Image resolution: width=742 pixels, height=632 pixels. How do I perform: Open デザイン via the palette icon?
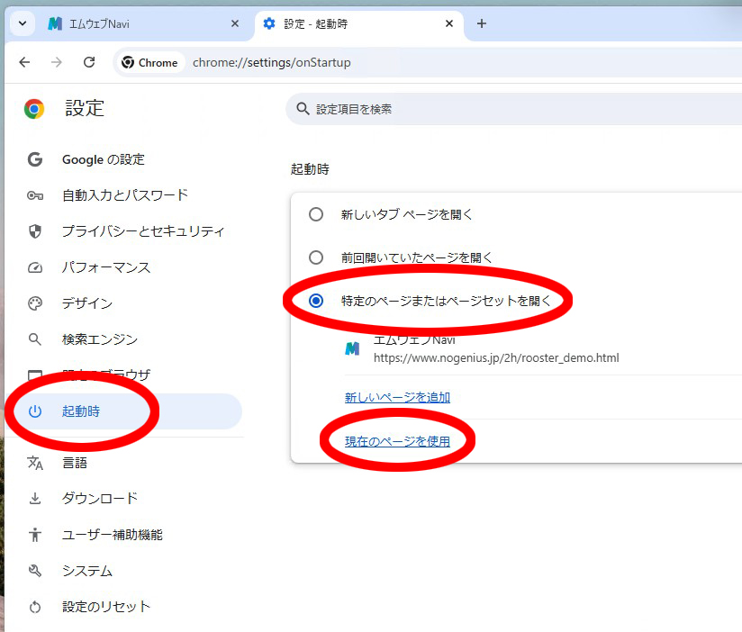coord(34,303)
